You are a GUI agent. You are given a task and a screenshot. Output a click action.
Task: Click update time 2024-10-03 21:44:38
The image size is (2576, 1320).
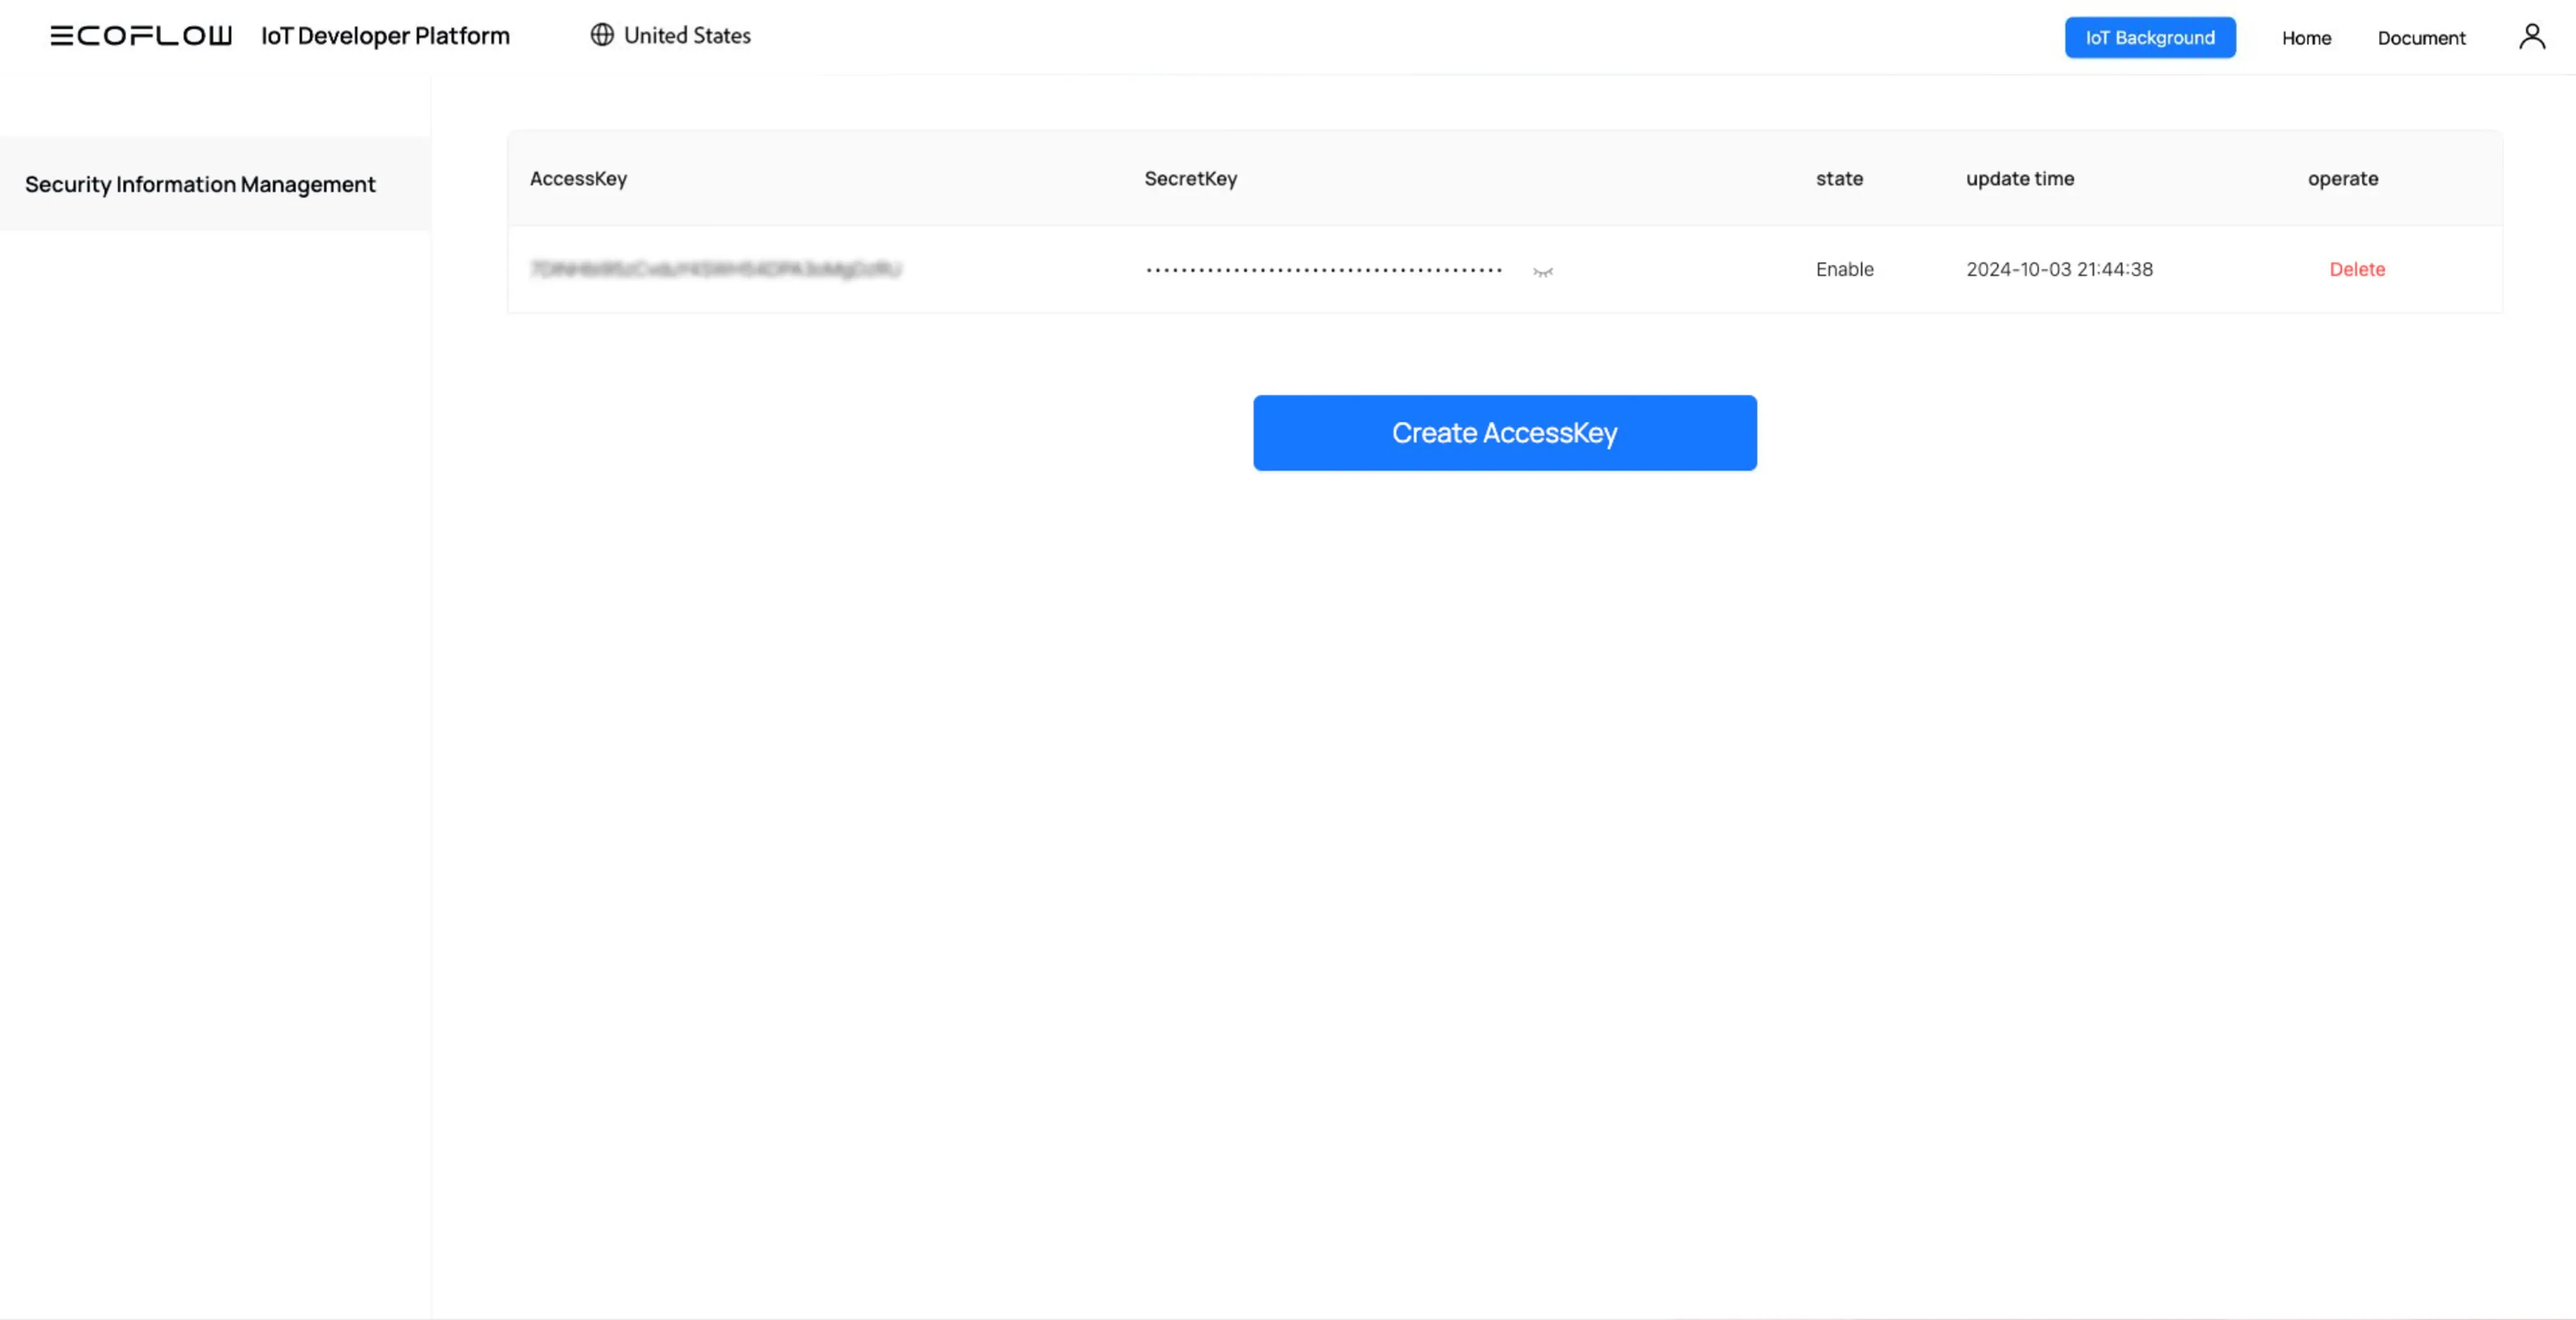2059,269
